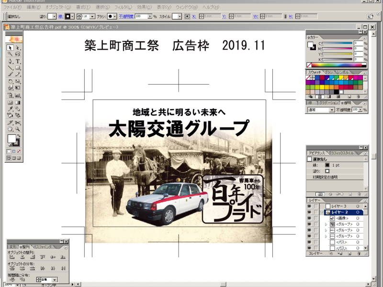383x287 pixels.
Task: Expand the first <グループ> item
Action: [326, 224]
